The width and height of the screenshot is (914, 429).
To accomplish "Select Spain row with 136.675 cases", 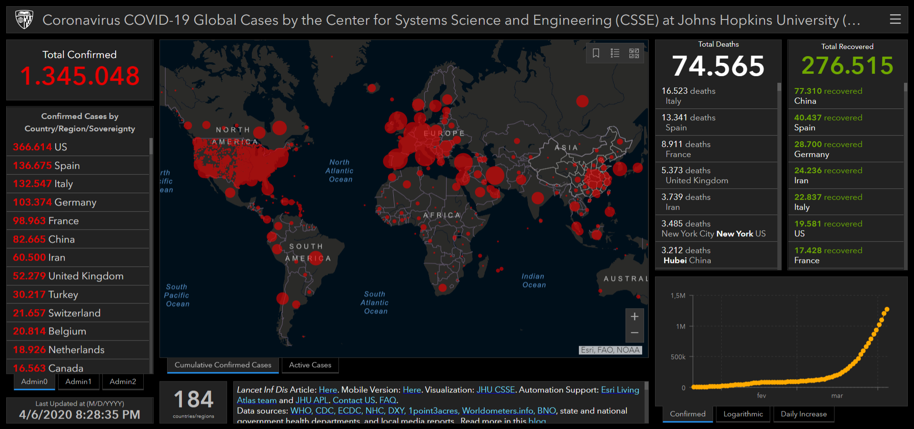I will [x=78, y=166].
